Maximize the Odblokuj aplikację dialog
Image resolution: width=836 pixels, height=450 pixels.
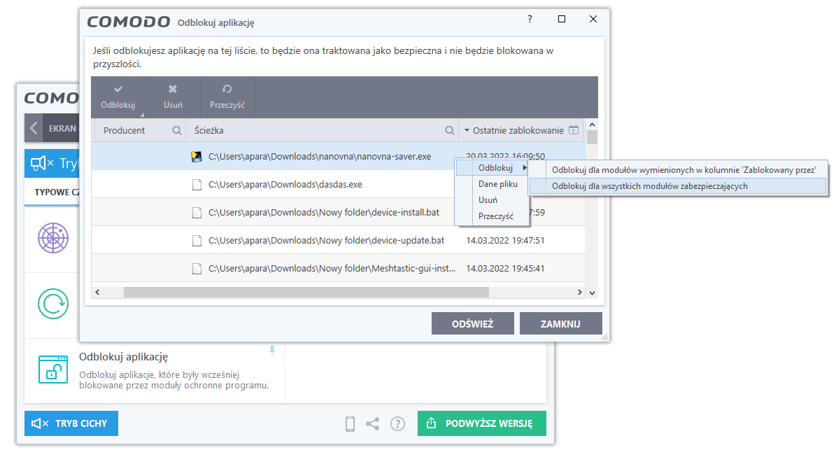click(562, 19)
